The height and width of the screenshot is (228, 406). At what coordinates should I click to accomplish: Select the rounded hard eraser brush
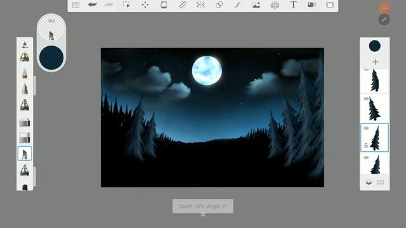[25, 122]
